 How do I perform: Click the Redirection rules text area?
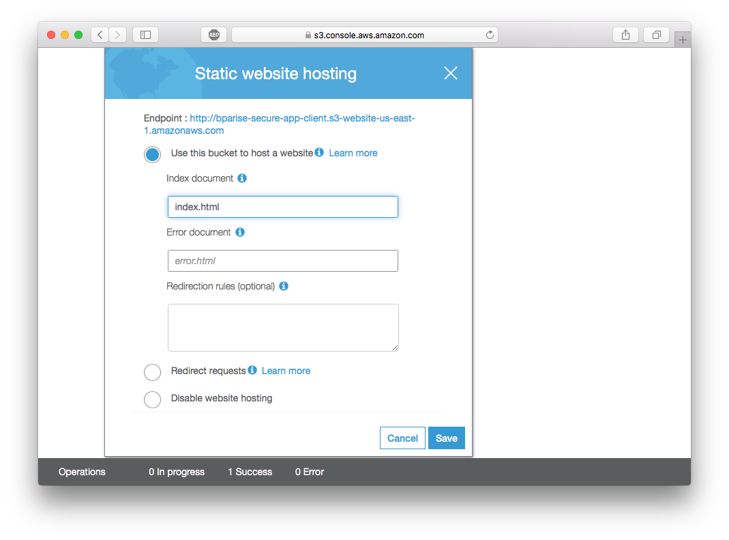(282, 328)
